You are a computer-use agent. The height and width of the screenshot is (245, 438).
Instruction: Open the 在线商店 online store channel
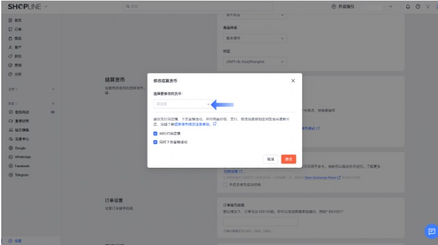22,112
